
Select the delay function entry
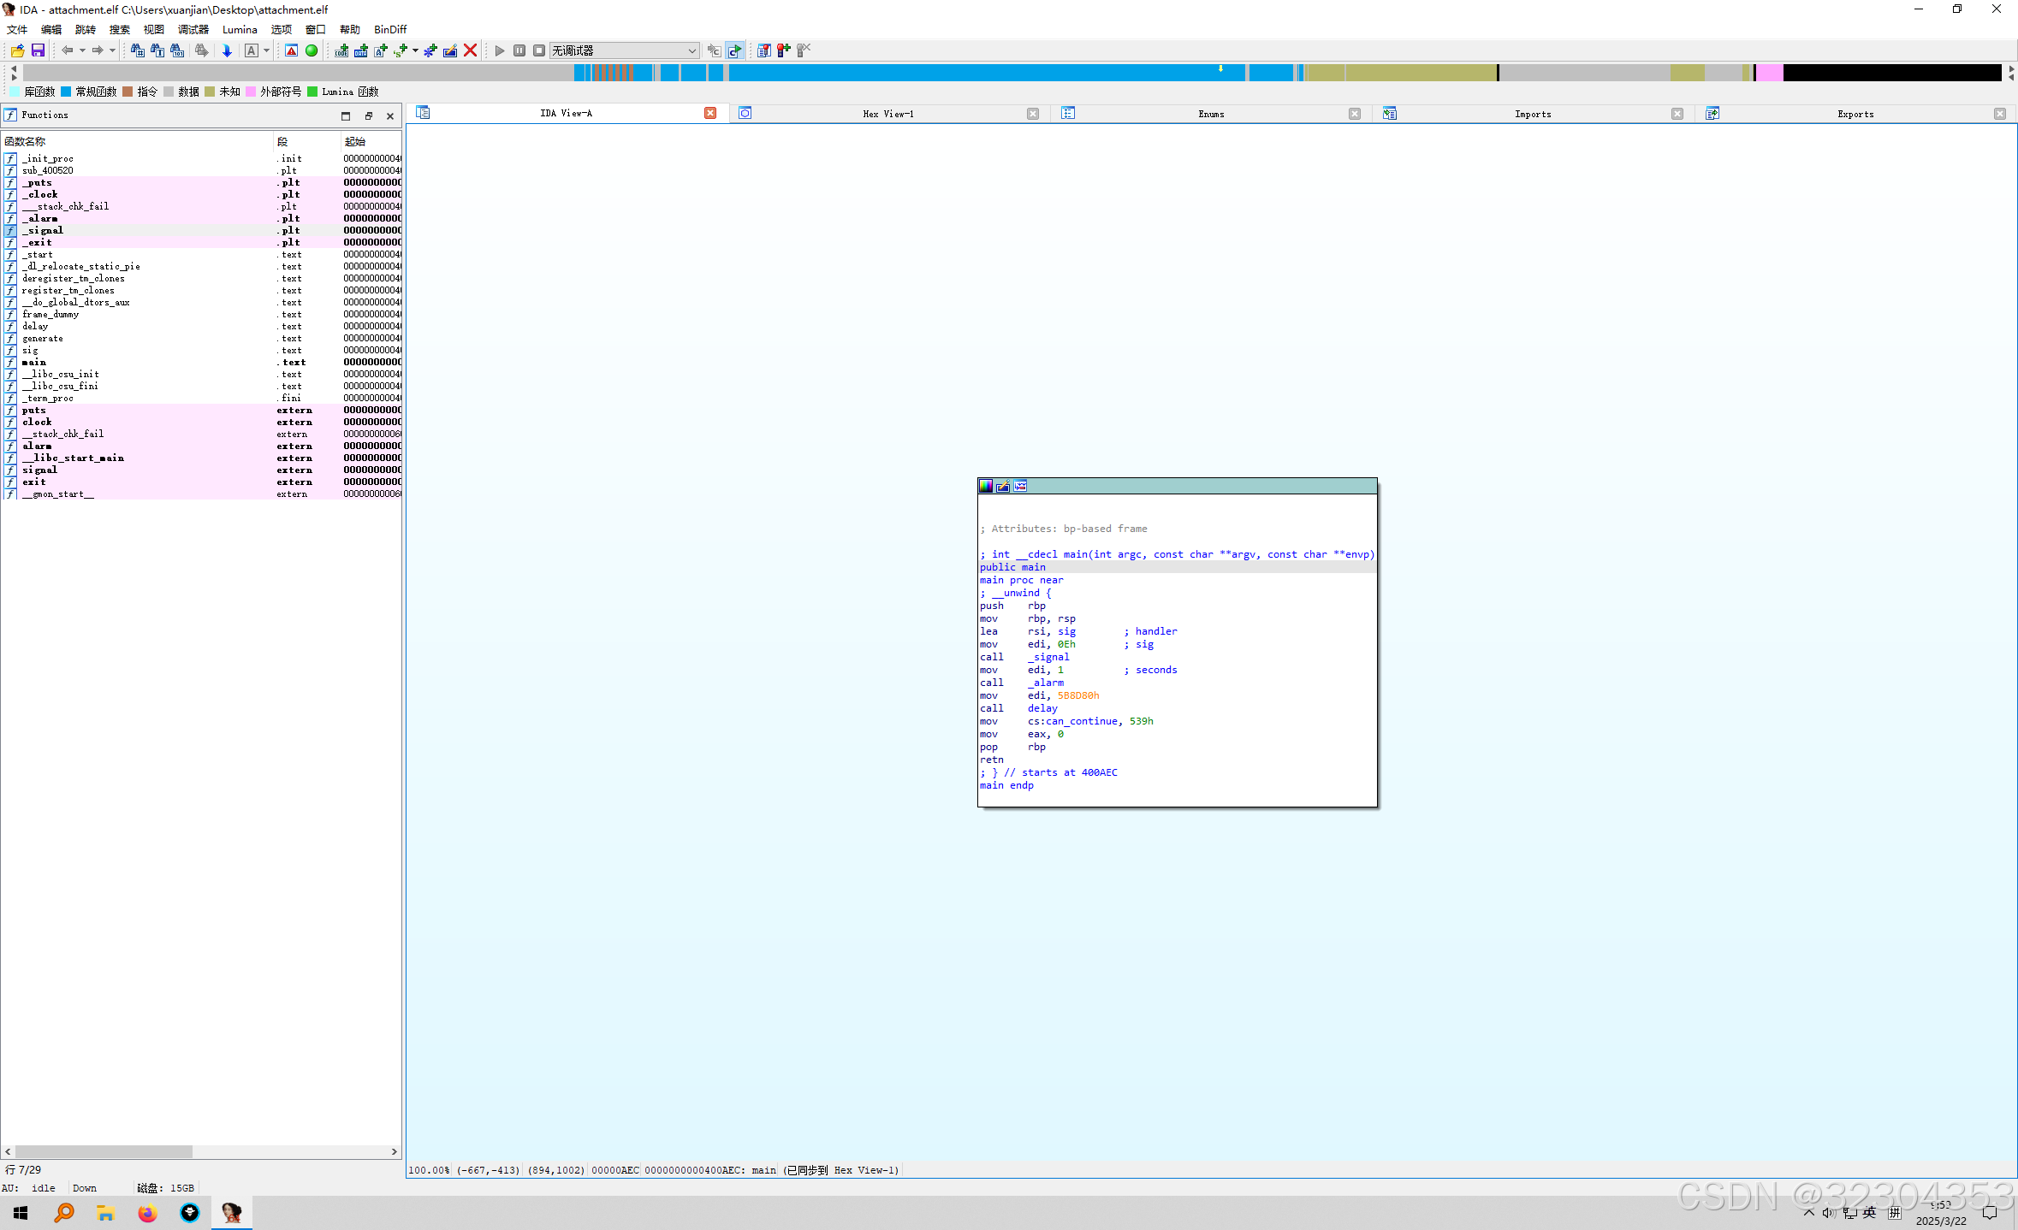35,326
